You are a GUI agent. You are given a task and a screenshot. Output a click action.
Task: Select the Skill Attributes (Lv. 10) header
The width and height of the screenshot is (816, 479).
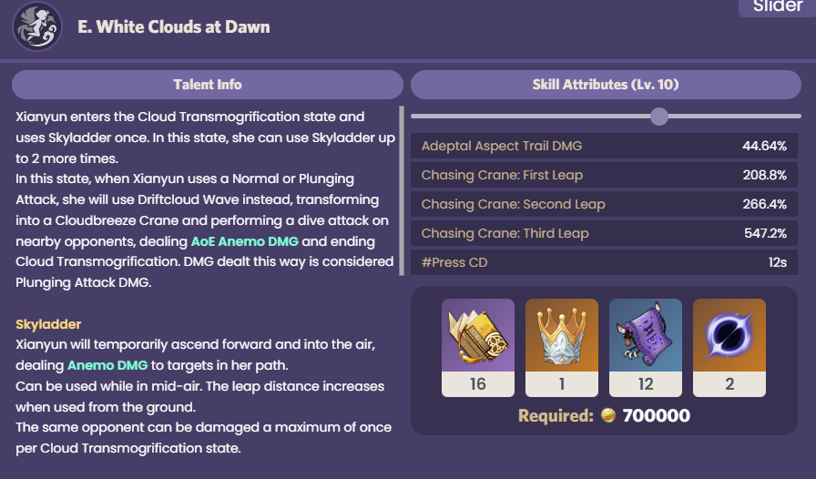point(606,85)
